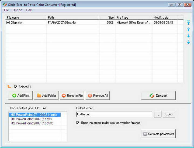Uncheck the 08sp.xlsx file checkbox
The width and height of the screenshot is (194, 148).
coord(8,22)
